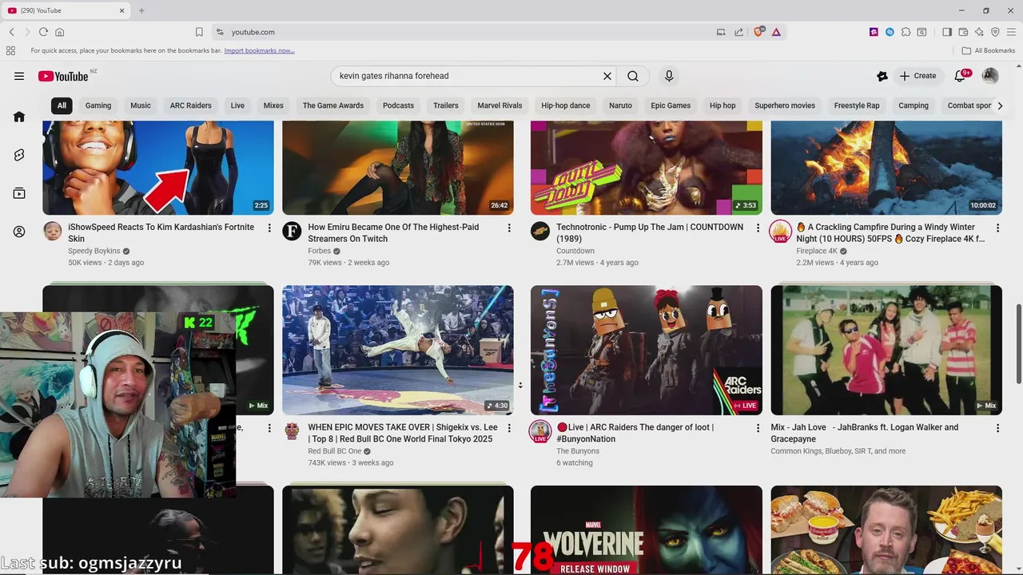Click the campfire video thumbnail
Screen dimensions: 1023x575
coord(886,168)
